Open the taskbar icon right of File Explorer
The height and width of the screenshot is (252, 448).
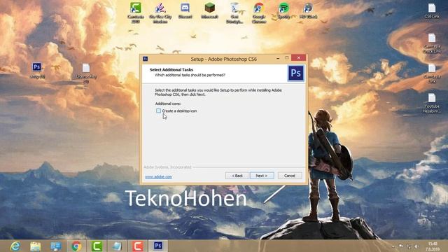coord(56,246)
